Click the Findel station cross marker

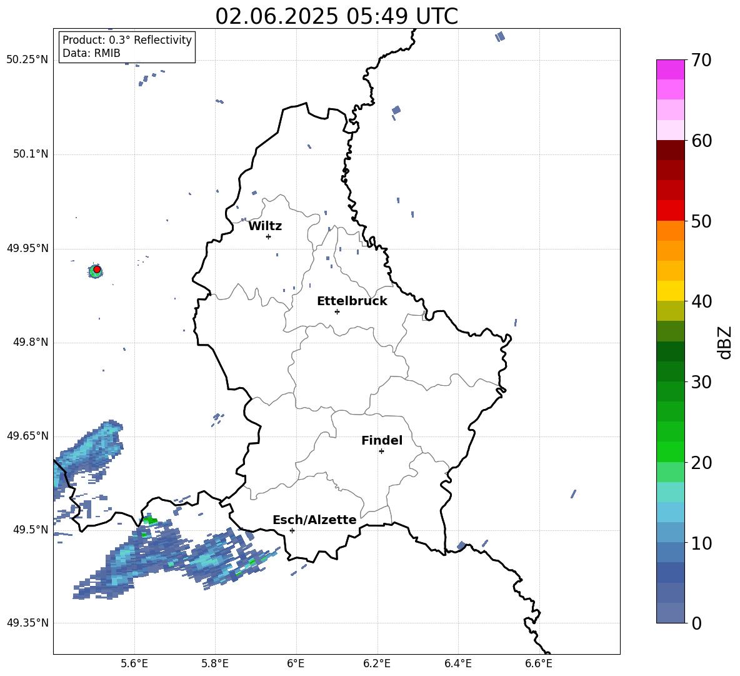[x=381, y=452]
